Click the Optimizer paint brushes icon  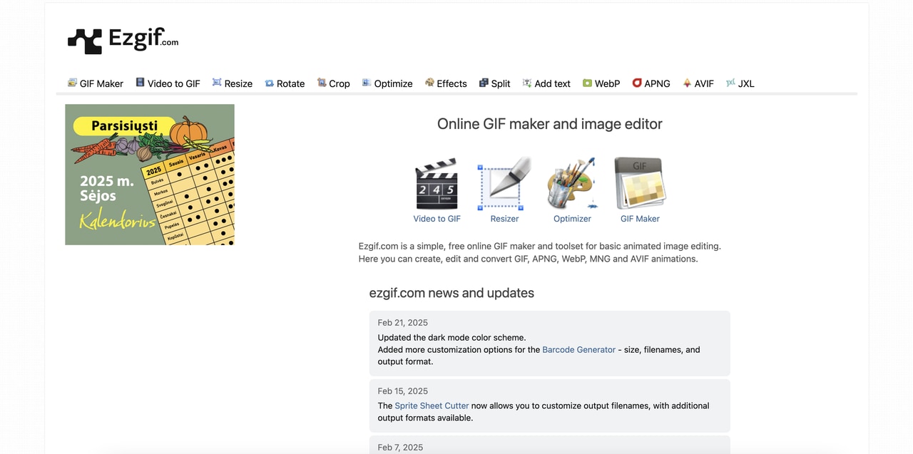click(x=572, y=183)
